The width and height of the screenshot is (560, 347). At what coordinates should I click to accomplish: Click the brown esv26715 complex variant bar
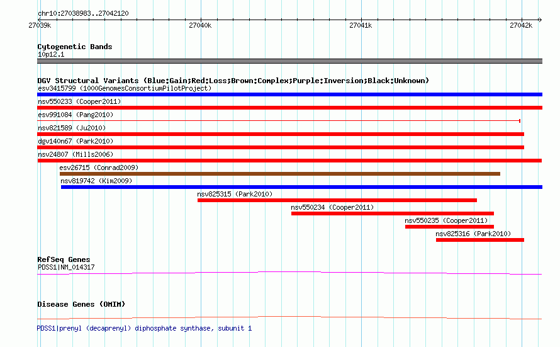[280, 174]
